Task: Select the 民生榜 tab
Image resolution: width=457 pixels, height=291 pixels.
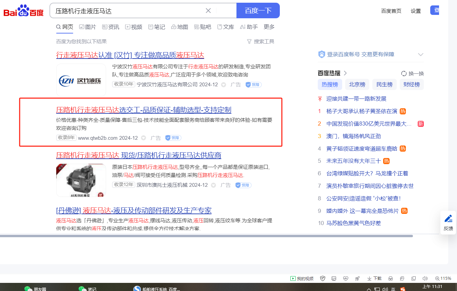Action: [384, 85]
